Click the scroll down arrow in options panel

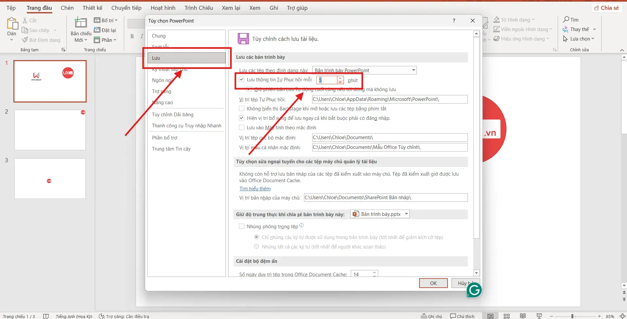[476, 273]
